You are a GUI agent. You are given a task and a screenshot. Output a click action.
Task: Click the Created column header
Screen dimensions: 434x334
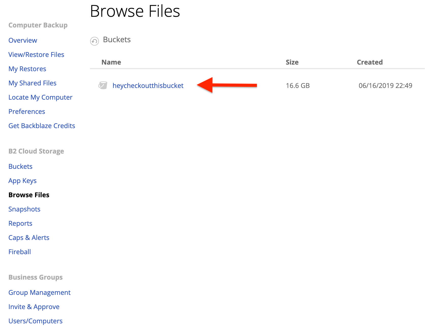370,62
